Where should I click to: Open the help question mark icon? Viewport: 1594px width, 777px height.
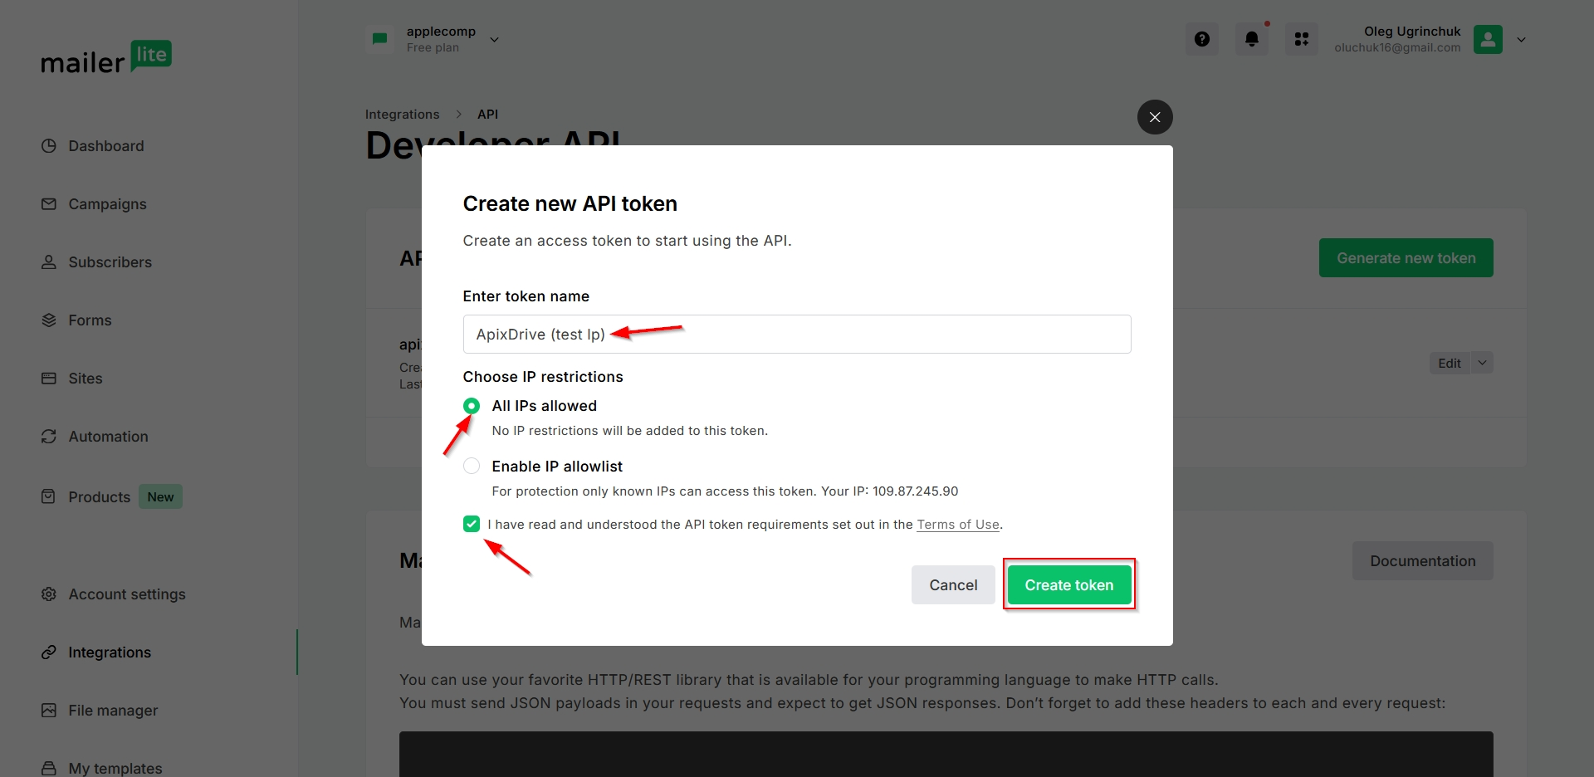coord(1202,39)
